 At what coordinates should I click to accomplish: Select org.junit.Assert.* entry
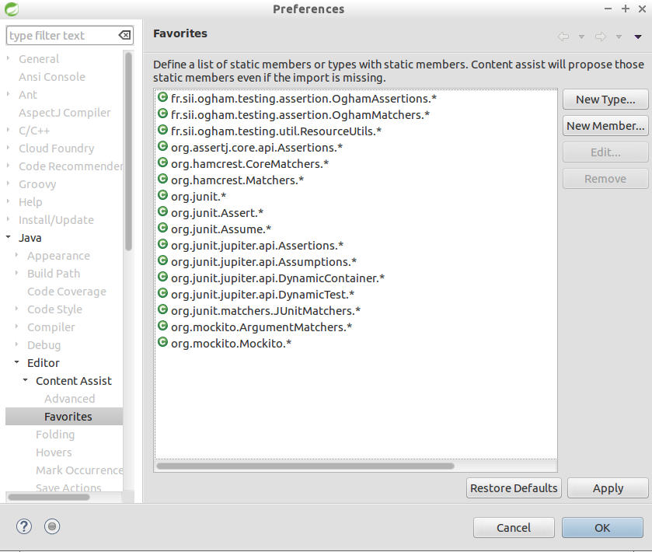tap(217, 213)
